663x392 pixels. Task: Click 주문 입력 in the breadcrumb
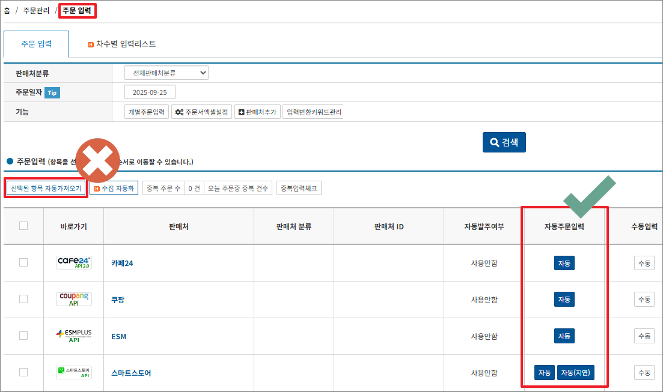pyautogui.click(x=77, y=11)
